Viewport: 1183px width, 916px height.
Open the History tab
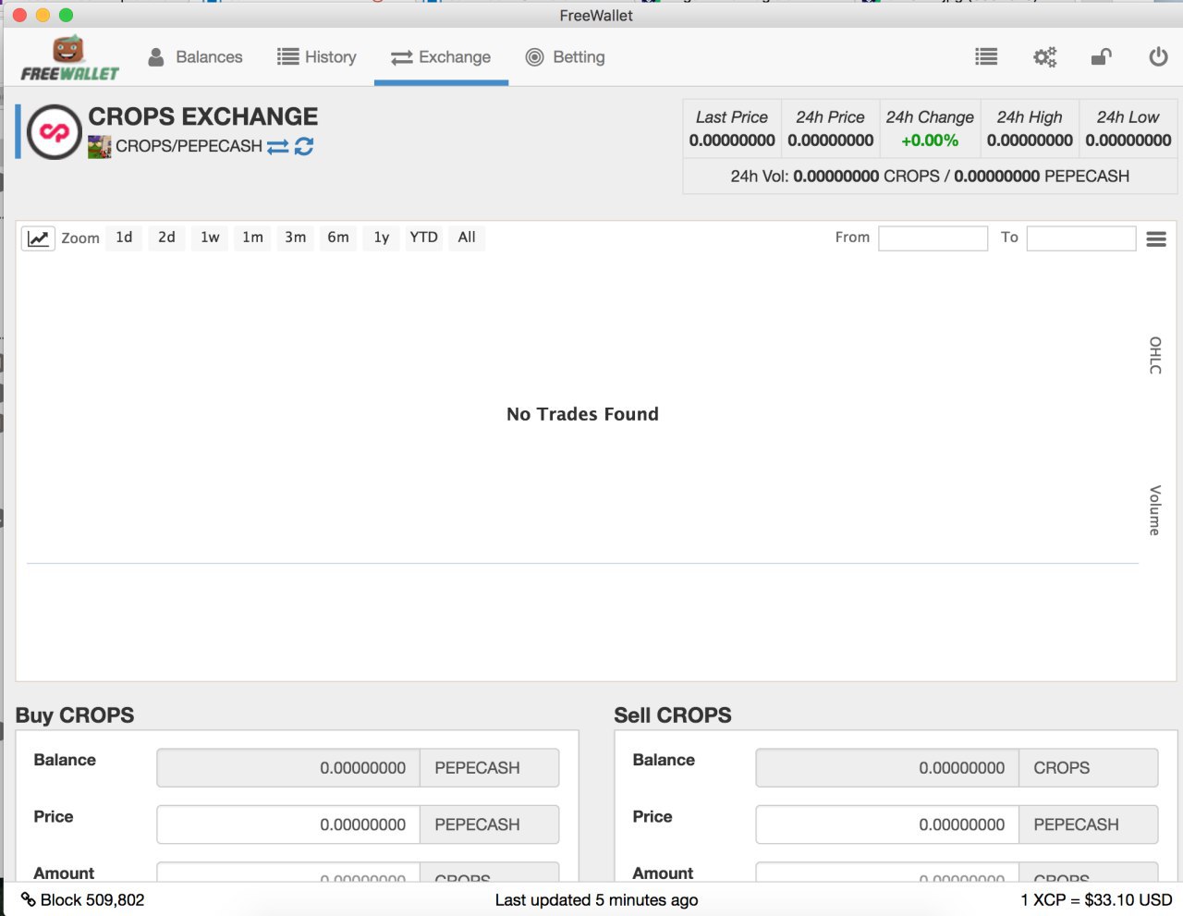click(x=317, y=57)
